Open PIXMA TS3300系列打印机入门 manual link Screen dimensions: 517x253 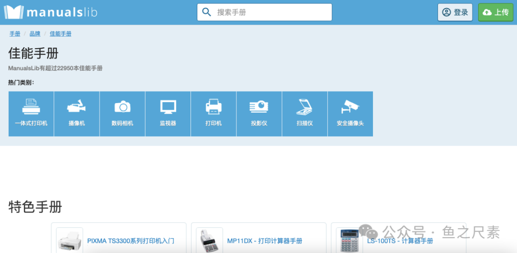click(131, 241)
